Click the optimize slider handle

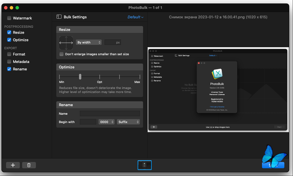coord(80,76)
